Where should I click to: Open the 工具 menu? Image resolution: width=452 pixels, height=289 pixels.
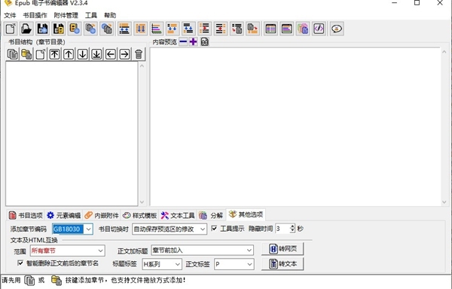click(x=91, y=15)
